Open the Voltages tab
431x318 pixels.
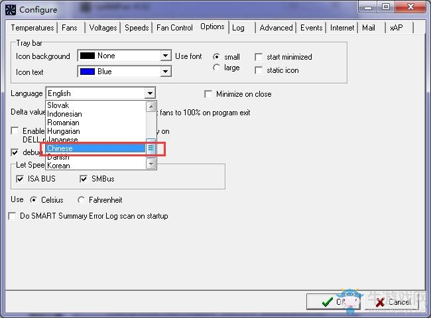click(103, 28)
